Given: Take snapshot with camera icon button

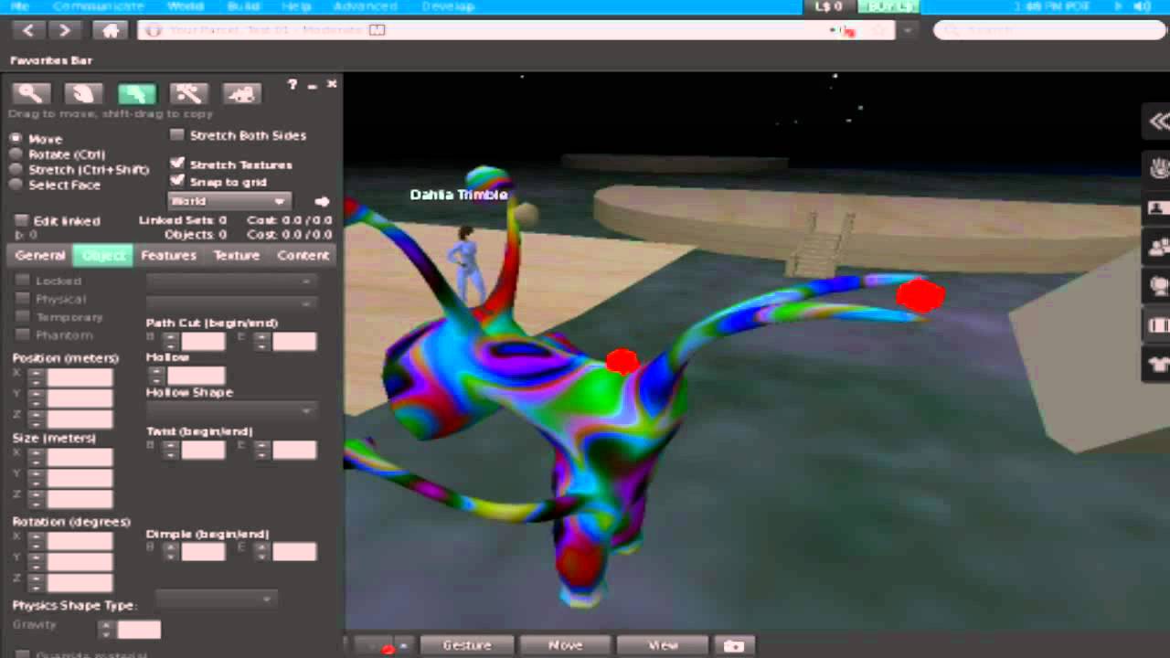Looking at the screenshot, I should tap(734, 645).
